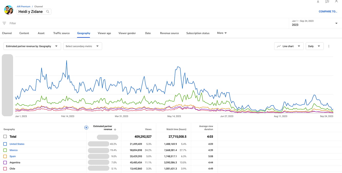This screenshot has width=342, height=173.
Task: Click the blue plus add-metric icon
Action: [86, 128]
